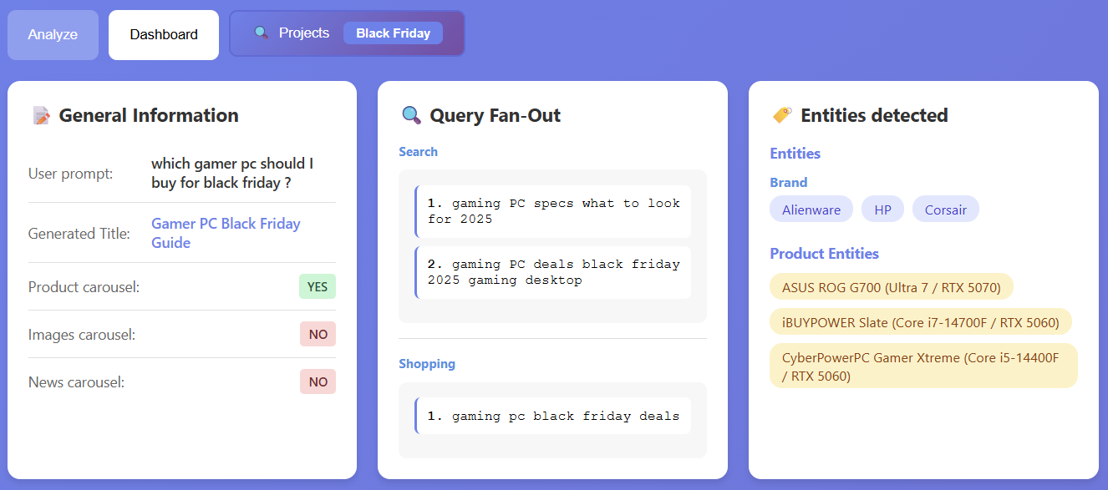Select the HP brand chip

point(882,210)
